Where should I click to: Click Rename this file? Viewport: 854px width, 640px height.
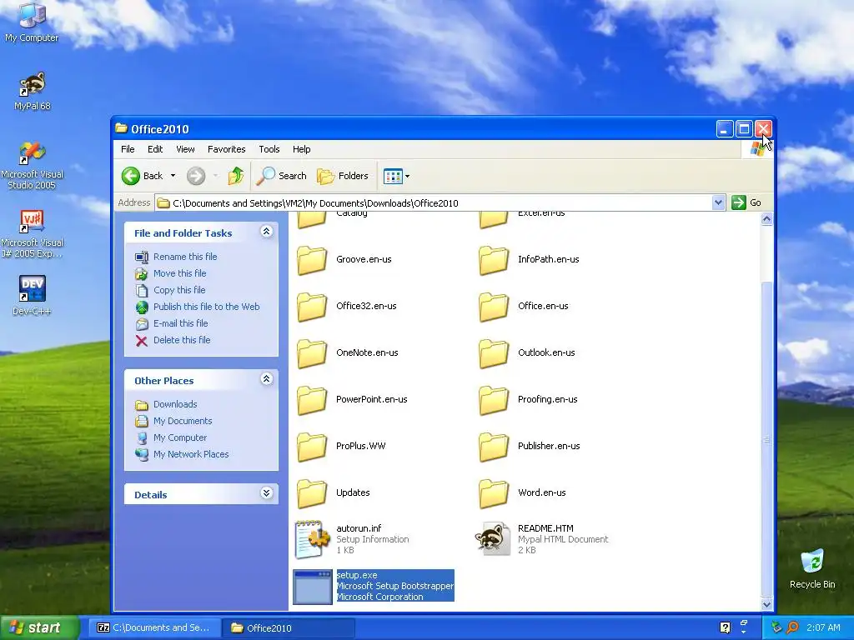tap(185, 257)
